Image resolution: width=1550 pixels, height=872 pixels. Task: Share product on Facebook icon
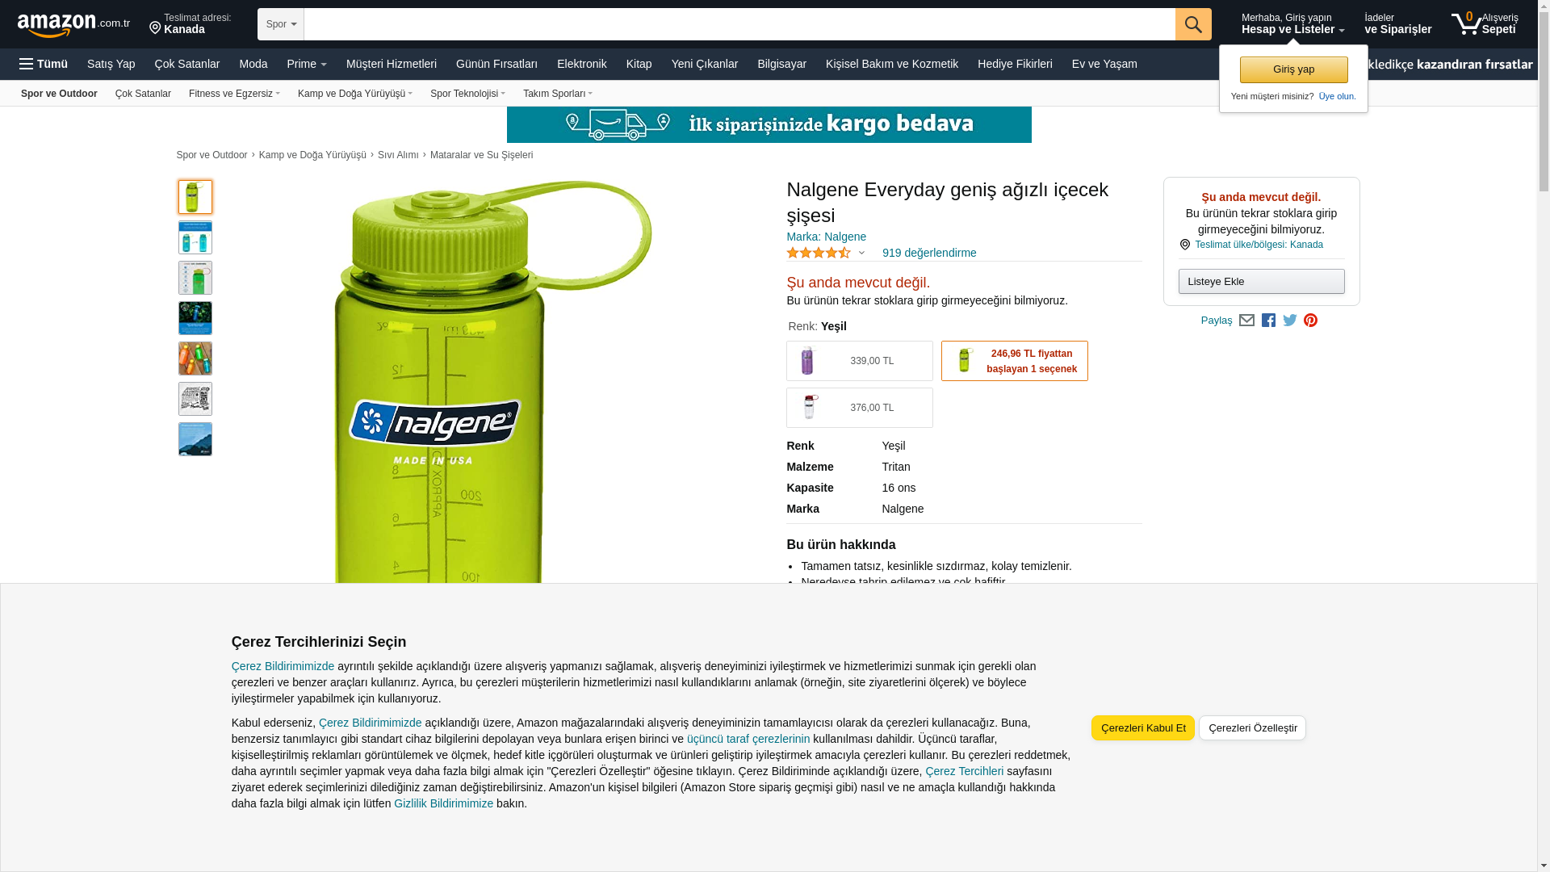1268,321
